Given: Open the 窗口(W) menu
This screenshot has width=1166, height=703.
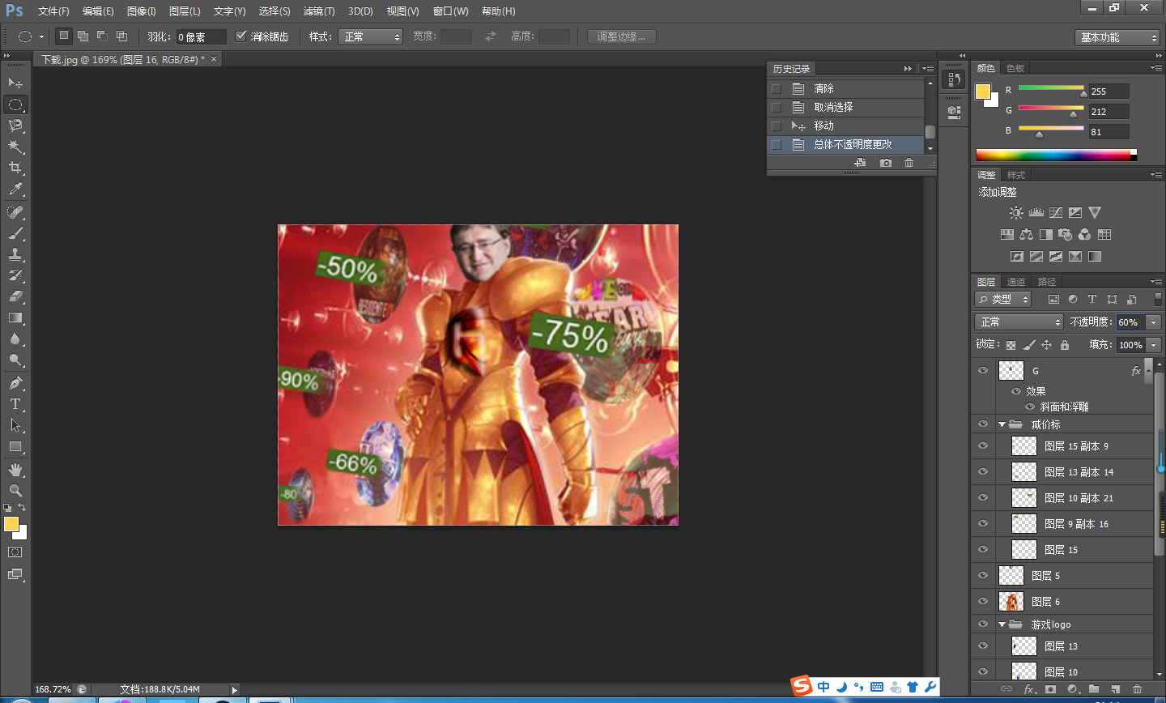Looking at the screenshot, I should click(x=451, y=11).
